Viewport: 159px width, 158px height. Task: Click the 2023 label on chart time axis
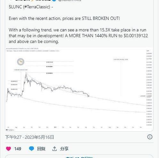(x=55, y=127)
